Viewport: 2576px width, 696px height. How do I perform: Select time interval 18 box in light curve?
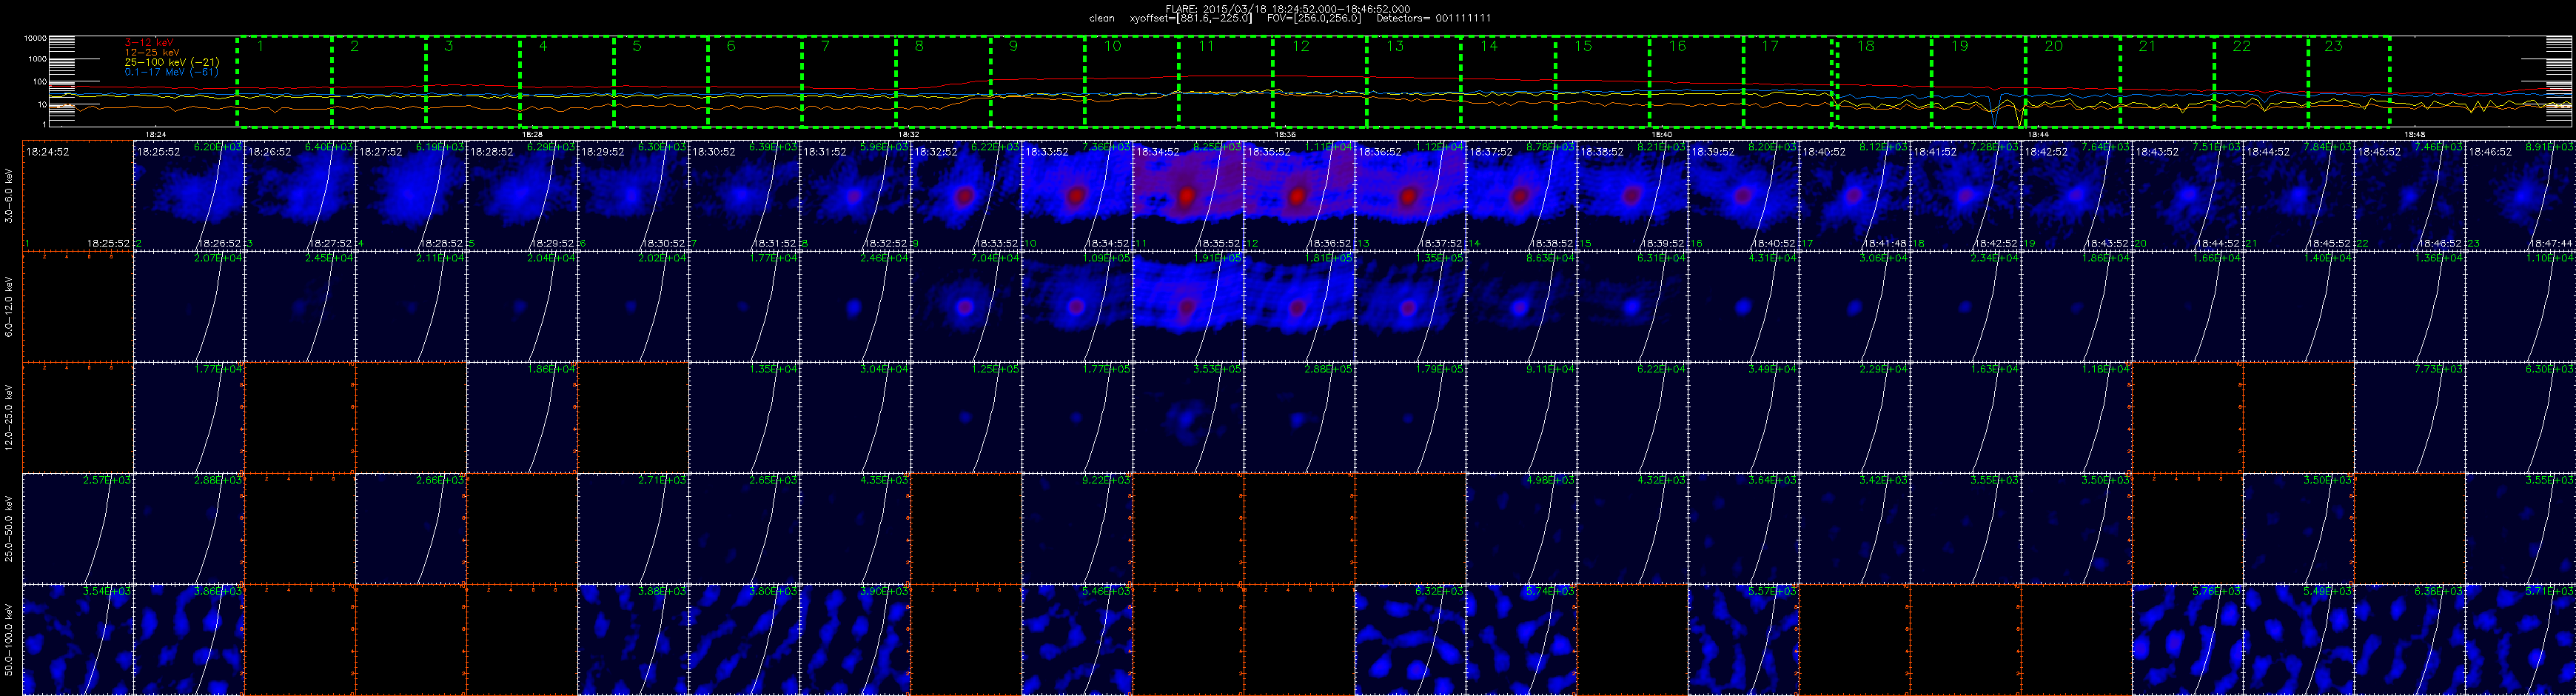(1884, 82)
